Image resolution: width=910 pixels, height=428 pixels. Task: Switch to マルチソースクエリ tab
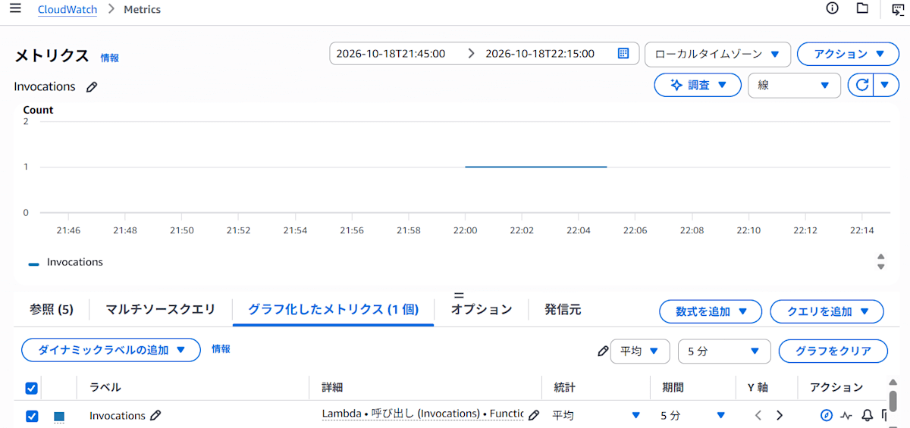(x=160, y=309)
